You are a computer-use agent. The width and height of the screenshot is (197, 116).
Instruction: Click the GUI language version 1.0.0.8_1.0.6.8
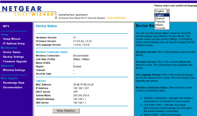click(x=81, y=45)
